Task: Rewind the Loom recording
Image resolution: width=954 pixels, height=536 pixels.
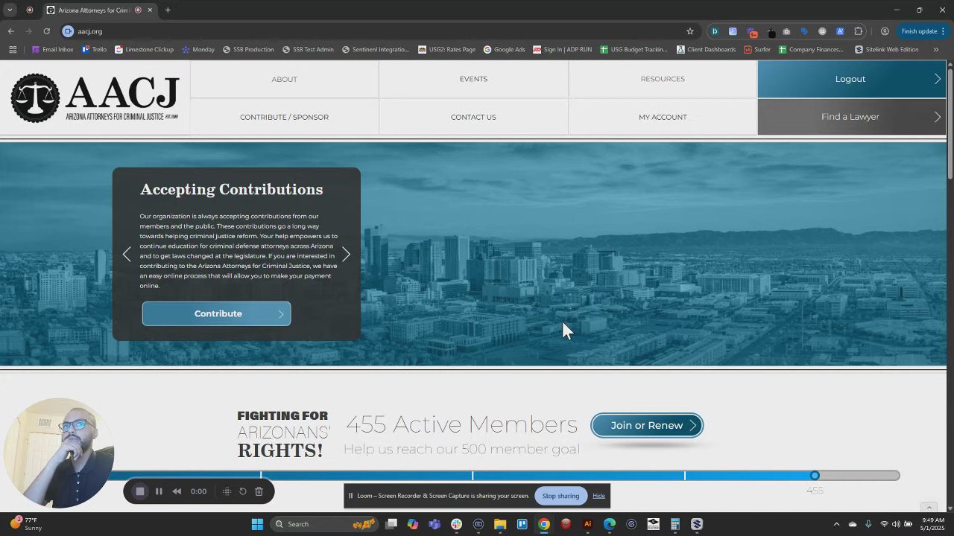Action: pos(177,491)
